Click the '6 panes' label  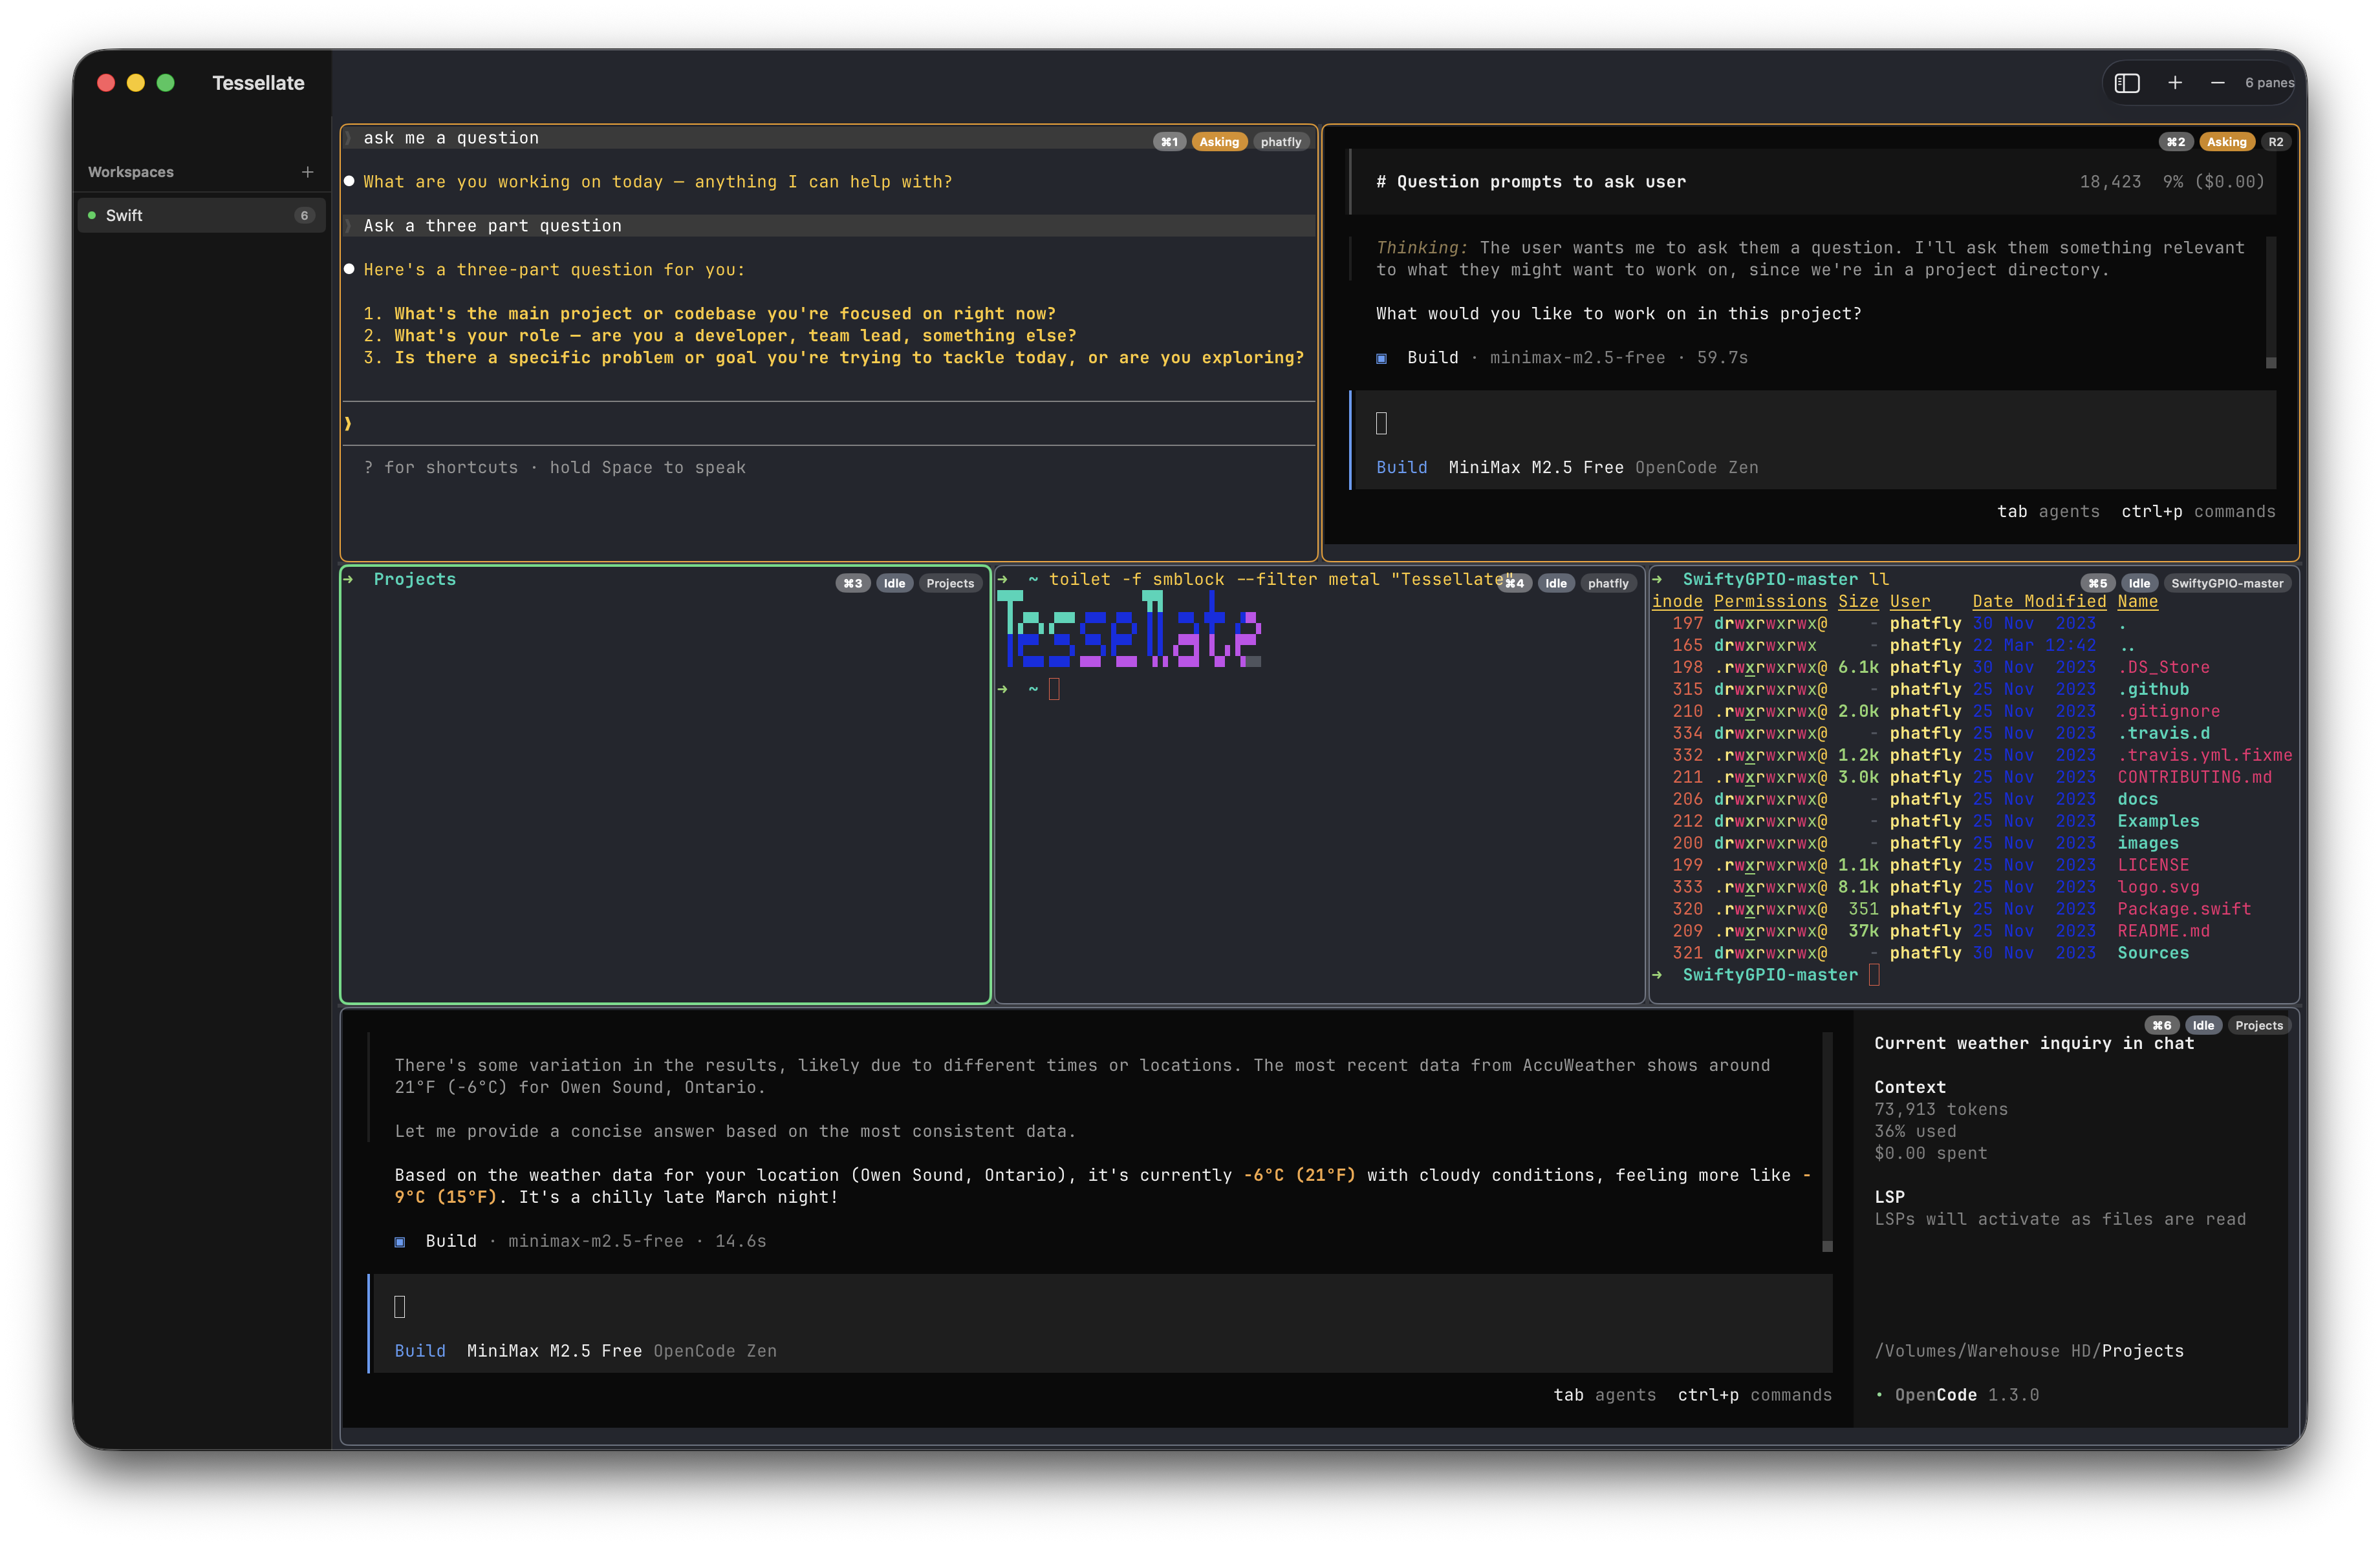click(x=2270, y=83)
